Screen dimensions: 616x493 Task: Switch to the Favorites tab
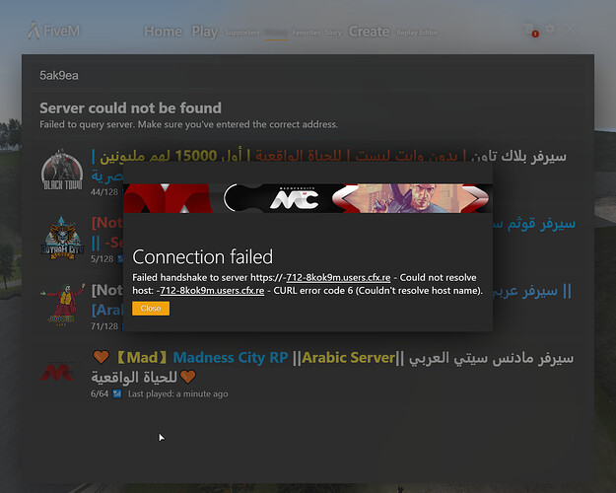(x=306, y=33)
